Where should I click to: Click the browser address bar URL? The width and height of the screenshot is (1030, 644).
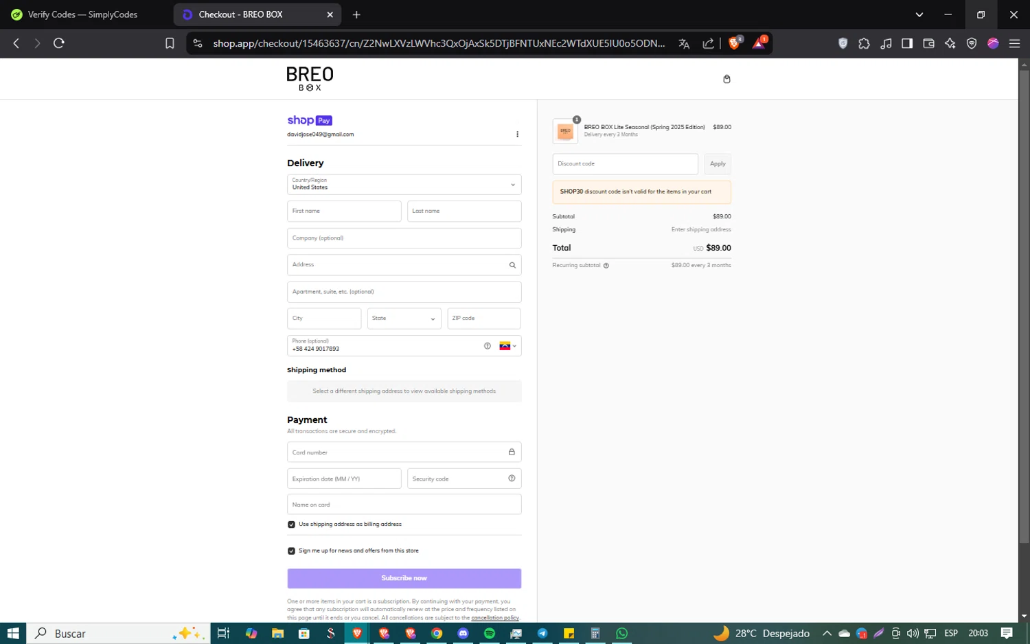(x=439, y=43)
